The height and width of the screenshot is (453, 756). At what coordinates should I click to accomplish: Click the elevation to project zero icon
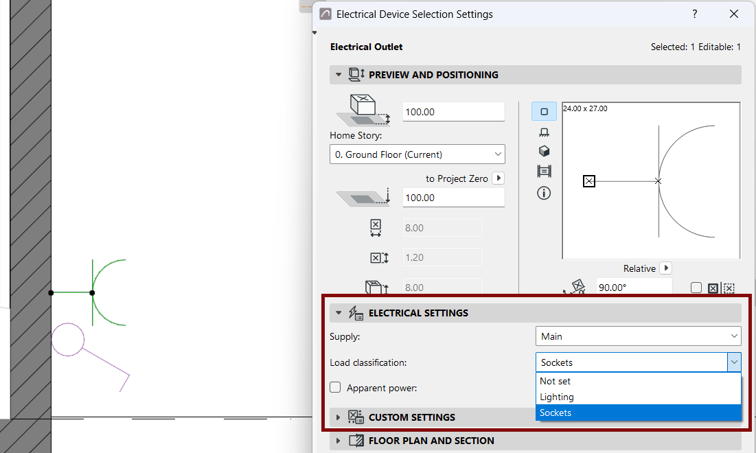pyautogui.click(x=363, y=198)
